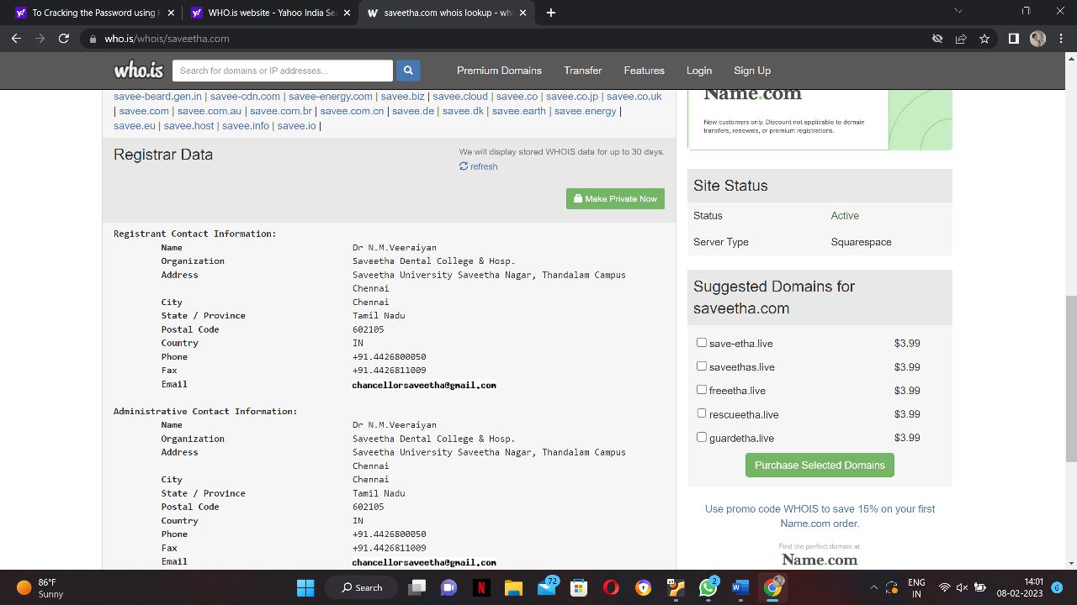Open the share icon in the address bar
Viewport: 1077px width, 605px height.
(961, 39)
